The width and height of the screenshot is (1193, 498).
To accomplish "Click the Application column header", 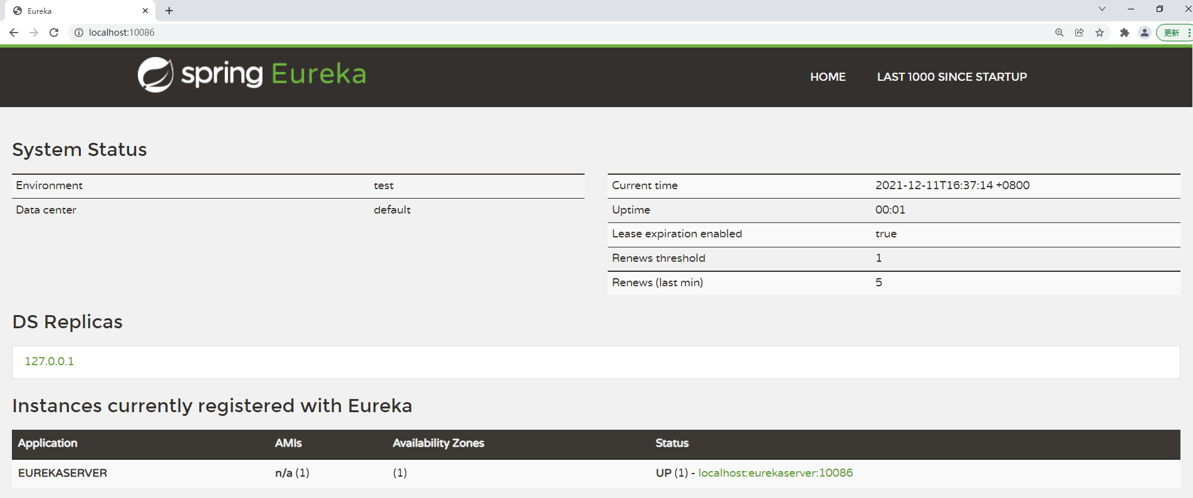I will [48, 443].
